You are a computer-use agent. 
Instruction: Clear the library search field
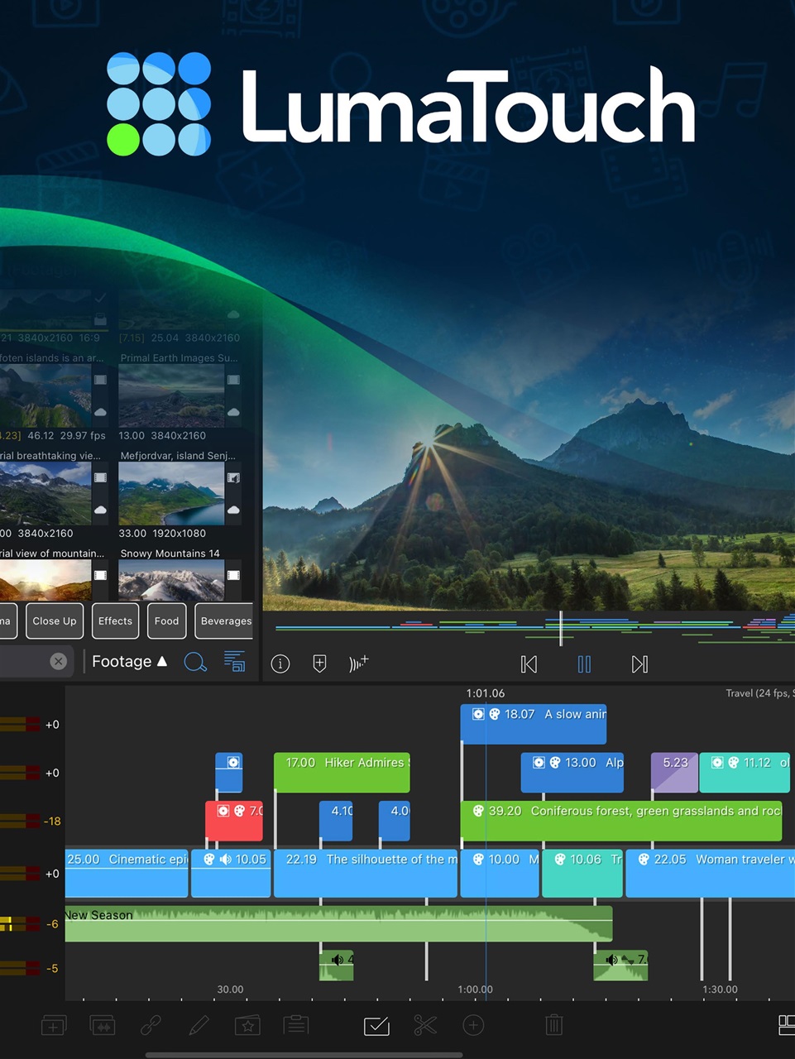coord(58,661)
